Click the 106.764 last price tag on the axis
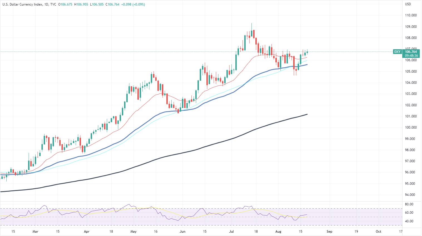 [411, 52]
